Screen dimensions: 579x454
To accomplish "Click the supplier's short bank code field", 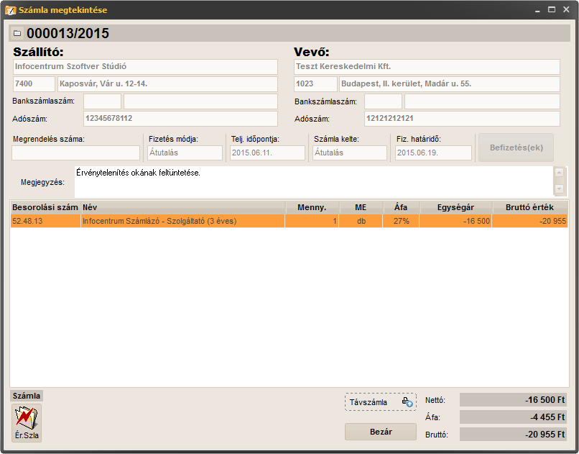I will tap(102, 101).
